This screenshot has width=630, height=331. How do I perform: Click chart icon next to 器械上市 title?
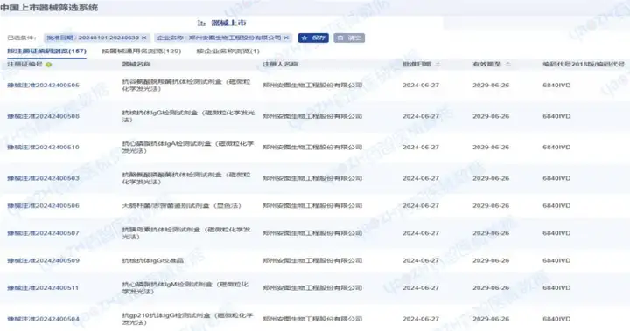(x=201, y=24)
